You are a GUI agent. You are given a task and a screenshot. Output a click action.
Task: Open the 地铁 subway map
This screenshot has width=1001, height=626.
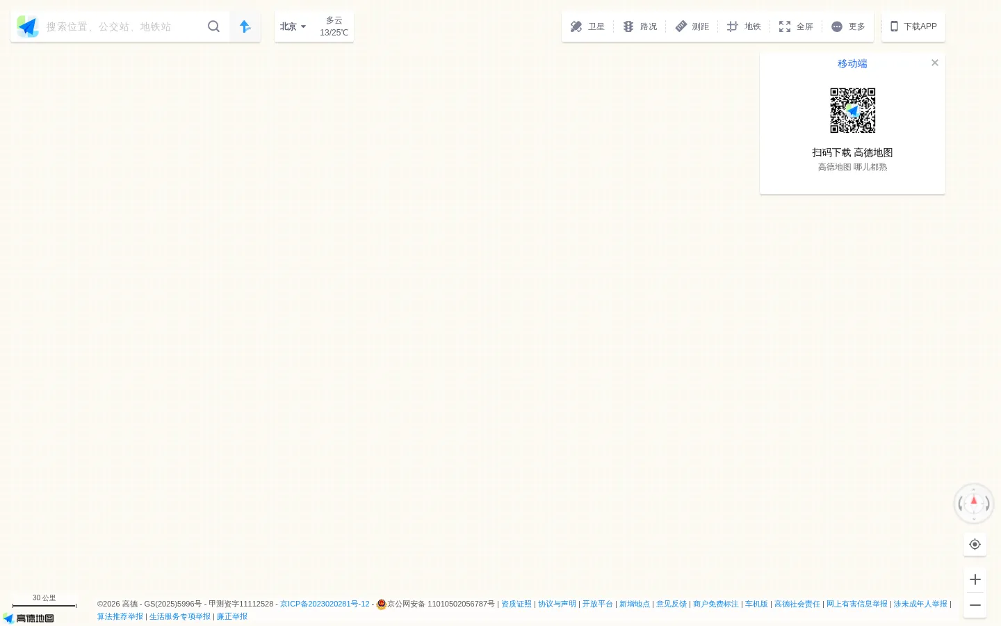pos(744,26)
